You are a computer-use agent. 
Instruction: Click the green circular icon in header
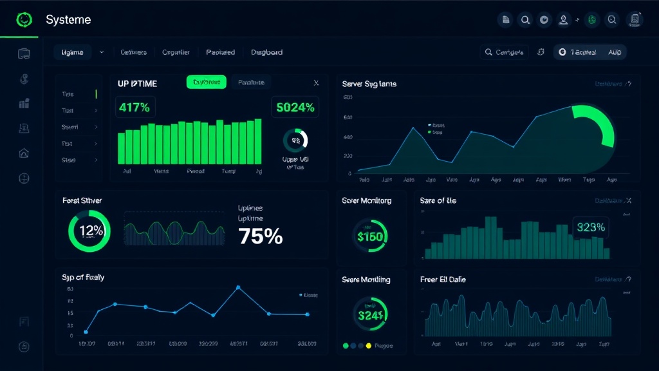[x=593, y=20]
